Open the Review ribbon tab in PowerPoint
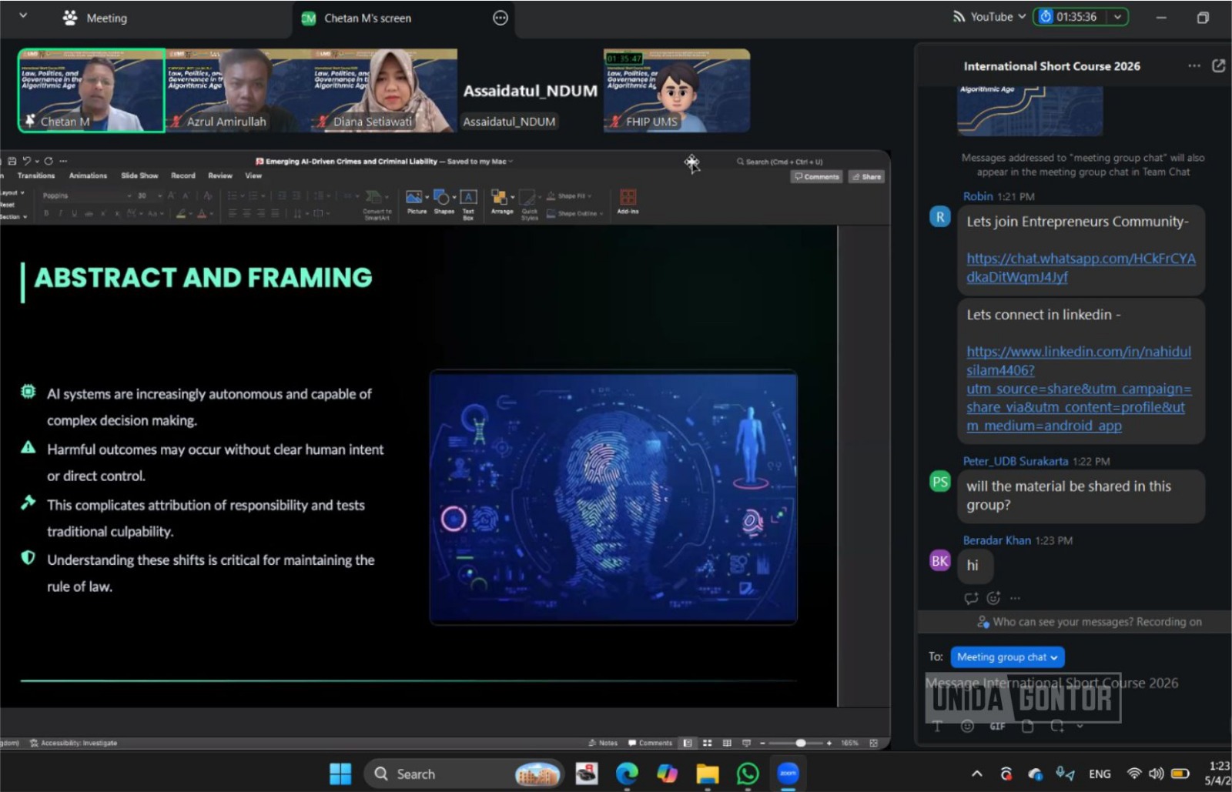1232x792 pixels. point(220,175)
